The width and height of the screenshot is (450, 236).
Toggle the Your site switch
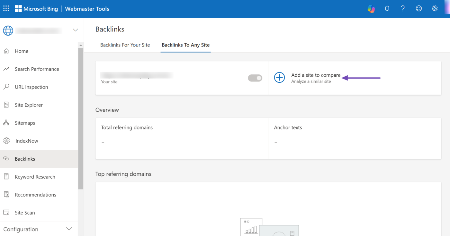[x=255, y=78]
